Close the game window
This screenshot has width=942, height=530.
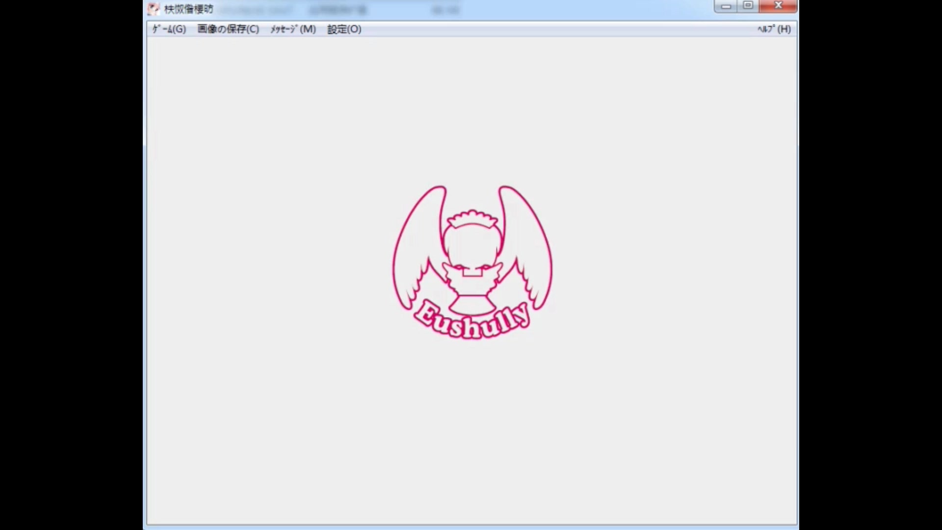click(778, 6)
